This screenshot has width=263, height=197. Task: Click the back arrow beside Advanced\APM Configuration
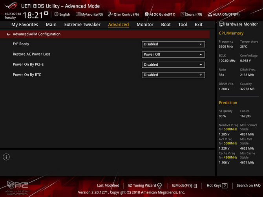tap(8, 34)
